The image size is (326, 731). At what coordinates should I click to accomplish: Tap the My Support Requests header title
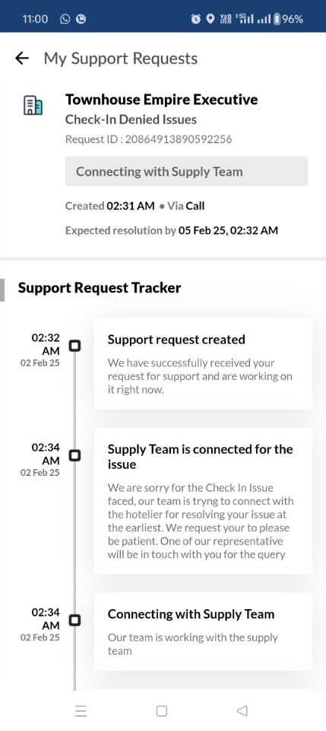pyautogui.click(x=121, y=59)
